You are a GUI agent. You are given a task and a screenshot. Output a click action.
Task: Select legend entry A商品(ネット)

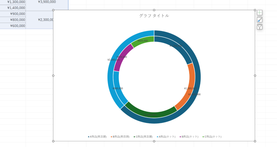[x=166, y=137]
